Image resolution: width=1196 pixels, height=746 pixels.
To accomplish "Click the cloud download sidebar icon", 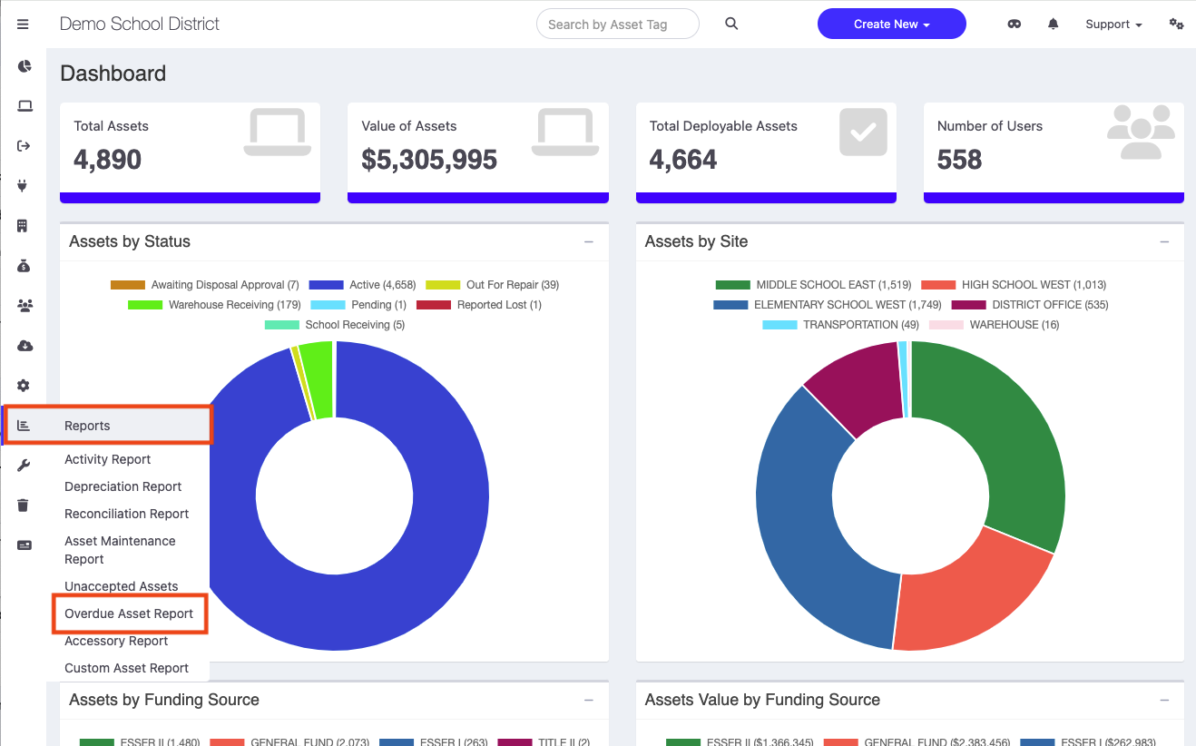I will [25, 346].
